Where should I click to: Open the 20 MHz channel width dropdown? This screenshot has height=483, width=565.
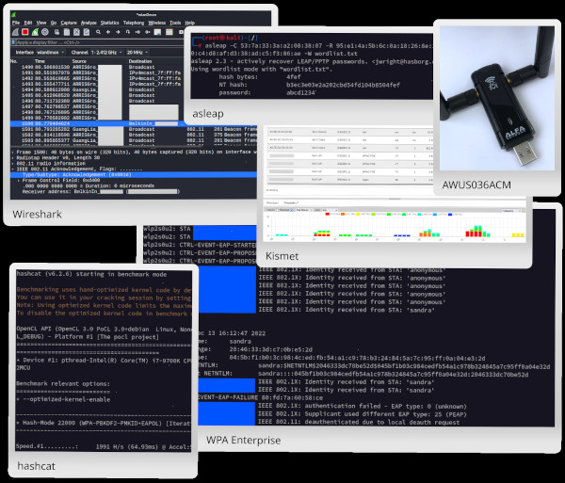tap(137, 52)
